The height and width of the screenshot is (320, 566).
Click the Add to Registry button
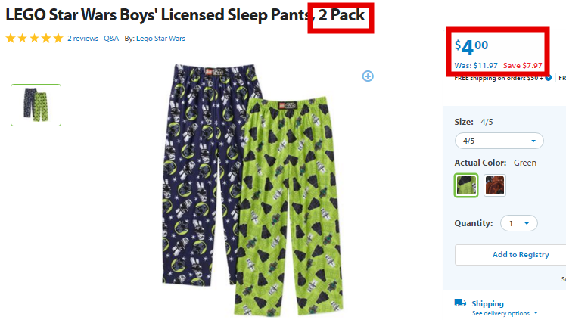tap(521, 255)
